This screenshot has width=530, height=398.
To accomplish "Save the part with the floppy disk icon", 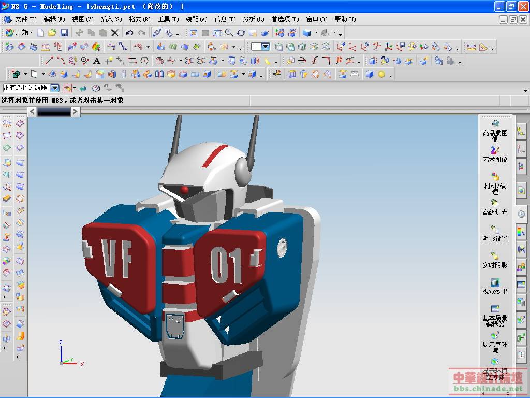I will (64, 33).
